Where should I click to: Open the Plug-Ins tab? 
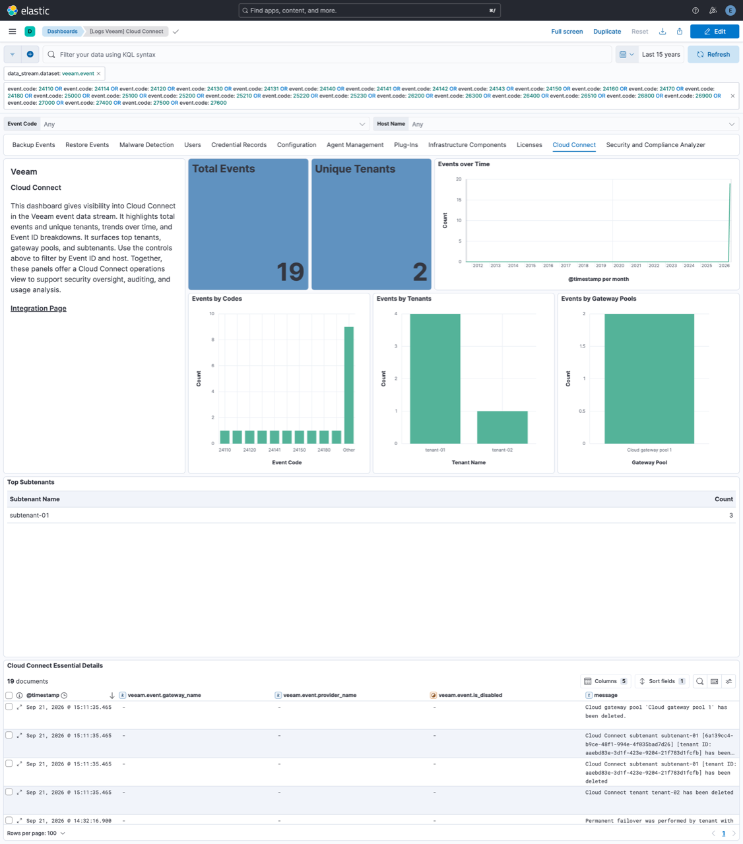[x=406, y=145]
